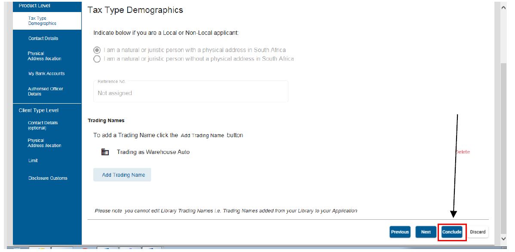Select radio for physical address in South Africa
Screen dimensions: 515x252
tap(97, 50)
